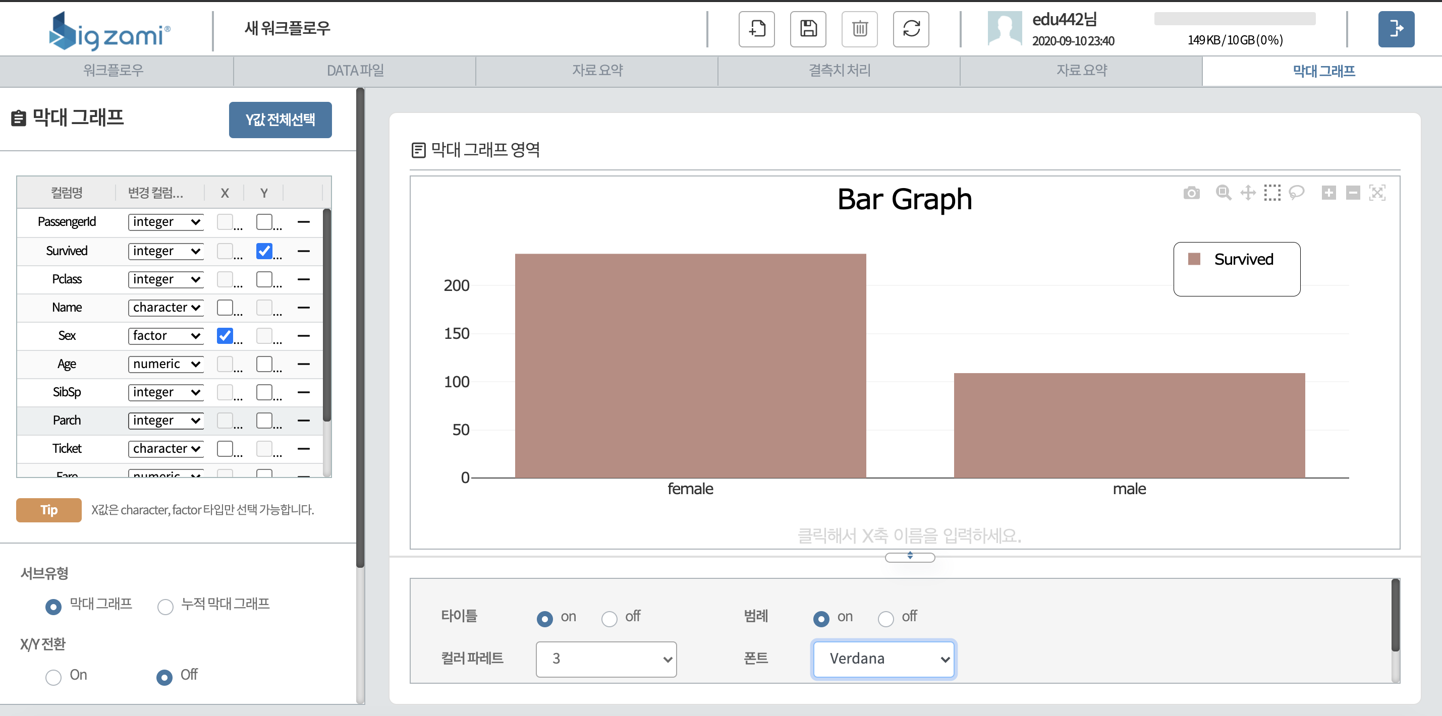
Task: Check the Y checkbox for Pclass
Action: (x=264, y=279)
